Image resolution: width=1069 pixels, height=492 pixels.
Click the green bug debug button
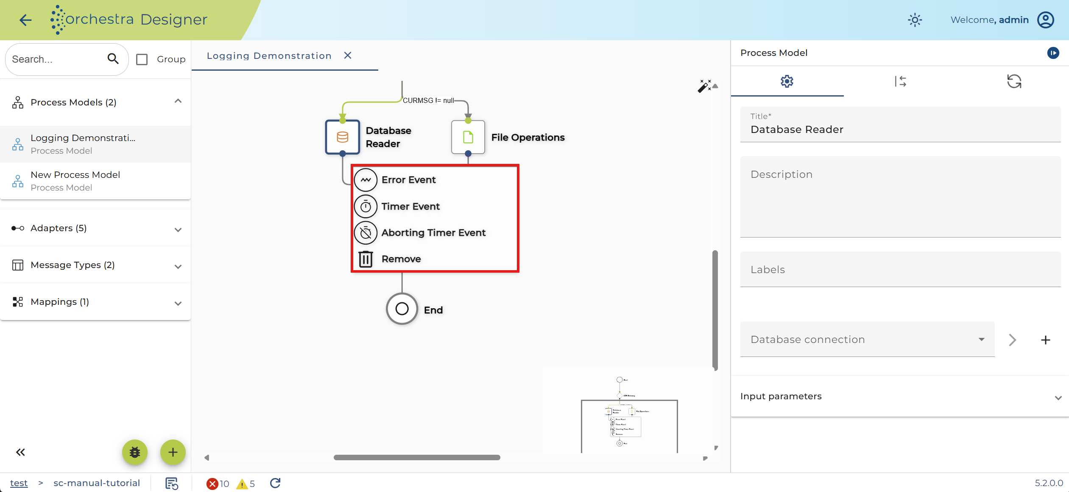135,452
